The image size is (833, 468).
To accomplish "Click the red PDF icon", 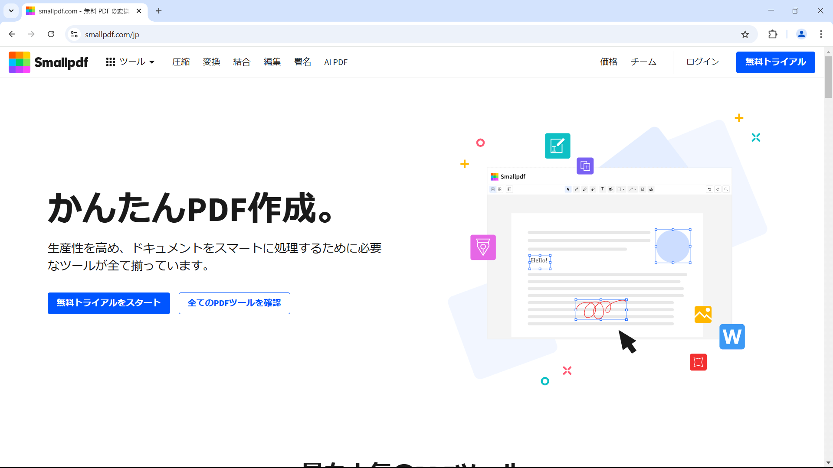I will click(698, 362).
